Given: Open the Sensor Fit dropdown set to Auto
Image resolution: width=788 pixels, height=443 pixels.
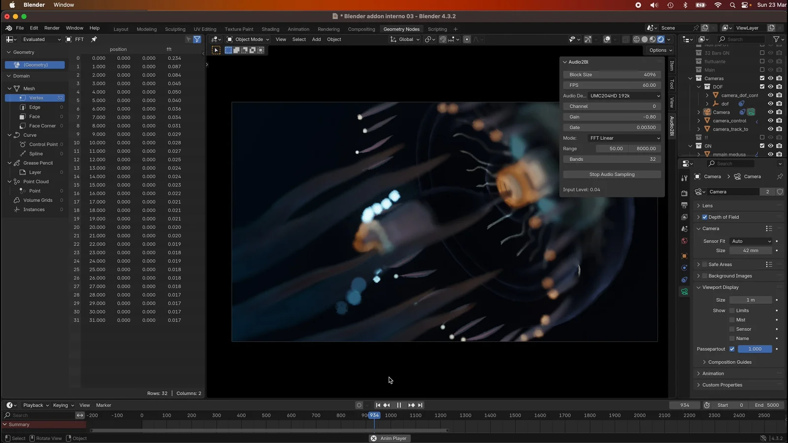Looking at the screenshot, I should tap(751, 241).
